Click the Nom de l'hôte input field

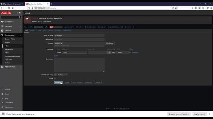point(79,36)
